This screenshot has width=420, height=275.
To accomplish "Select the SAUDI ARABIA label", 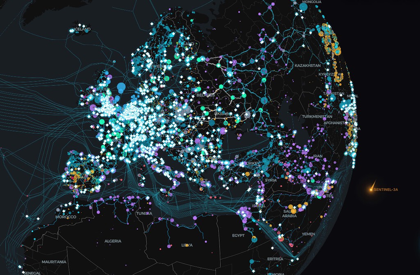I will [290, 214].
